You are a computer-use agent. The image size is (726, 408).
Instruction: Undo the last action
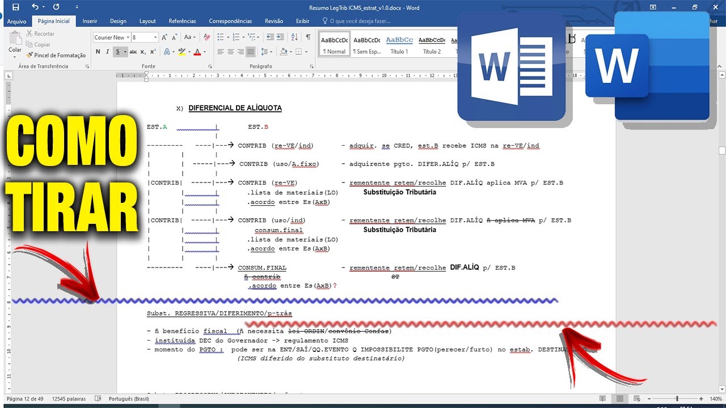coord(35,7)
